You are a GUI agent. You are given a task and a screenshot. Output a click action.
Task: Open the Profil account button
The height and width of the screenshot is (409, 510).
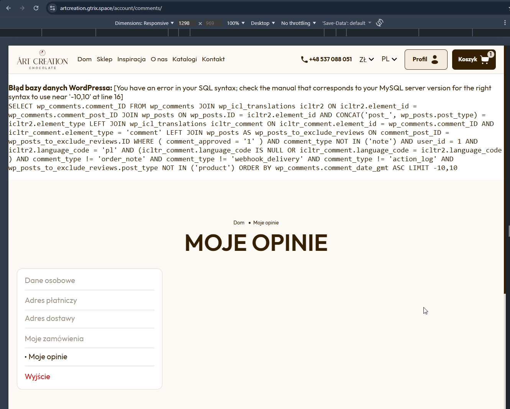[x=426, y=59]
